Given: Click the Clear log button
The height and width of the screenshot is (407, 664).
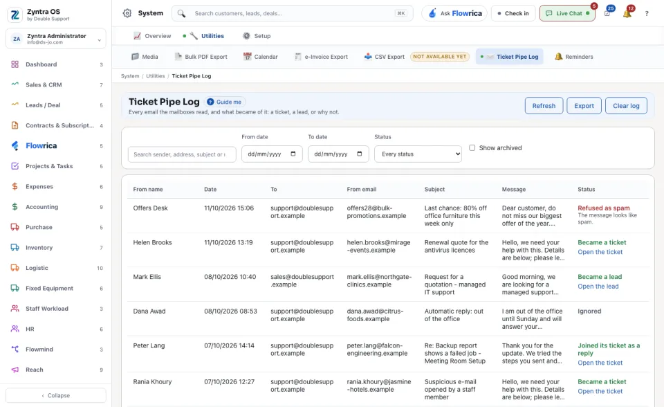Looking at the screenshot, I should (x=626, y=106).
